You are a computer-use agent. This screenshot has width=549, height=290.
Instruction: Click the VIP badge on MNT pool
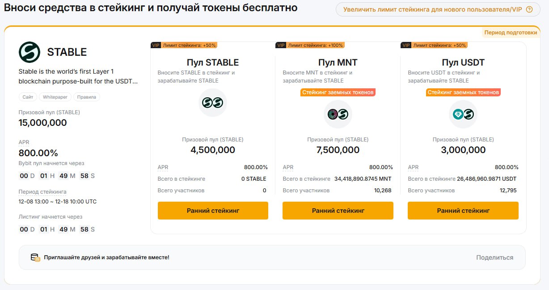(x=281, y=45)
